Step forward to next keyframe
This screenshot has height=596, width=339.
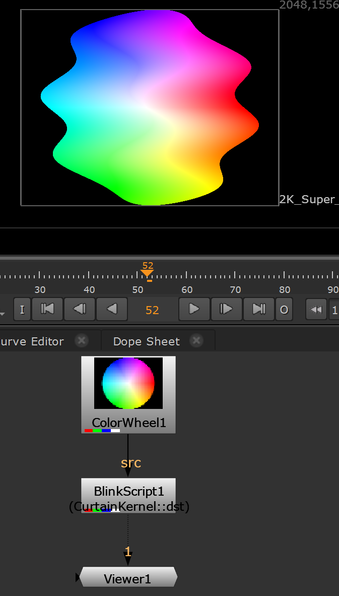226,310
